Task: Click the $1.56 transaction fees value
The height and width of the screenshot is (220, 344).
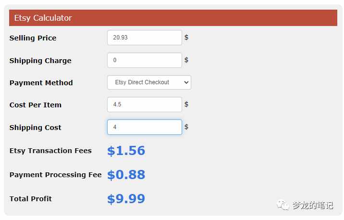Action: click(126, 151)
